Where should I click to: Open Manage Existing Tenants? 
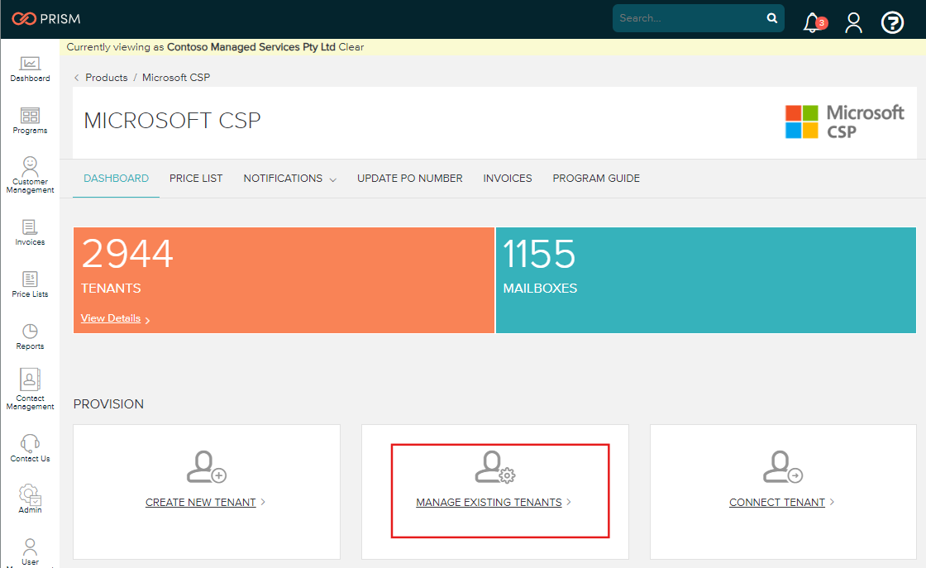point(489,502)
